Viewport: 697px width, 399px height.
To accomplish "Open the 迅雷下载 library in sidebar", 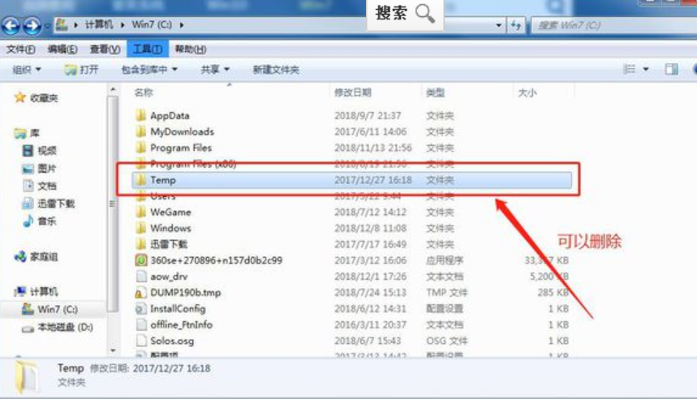I will pyautogui.click(x=49, y=204).
